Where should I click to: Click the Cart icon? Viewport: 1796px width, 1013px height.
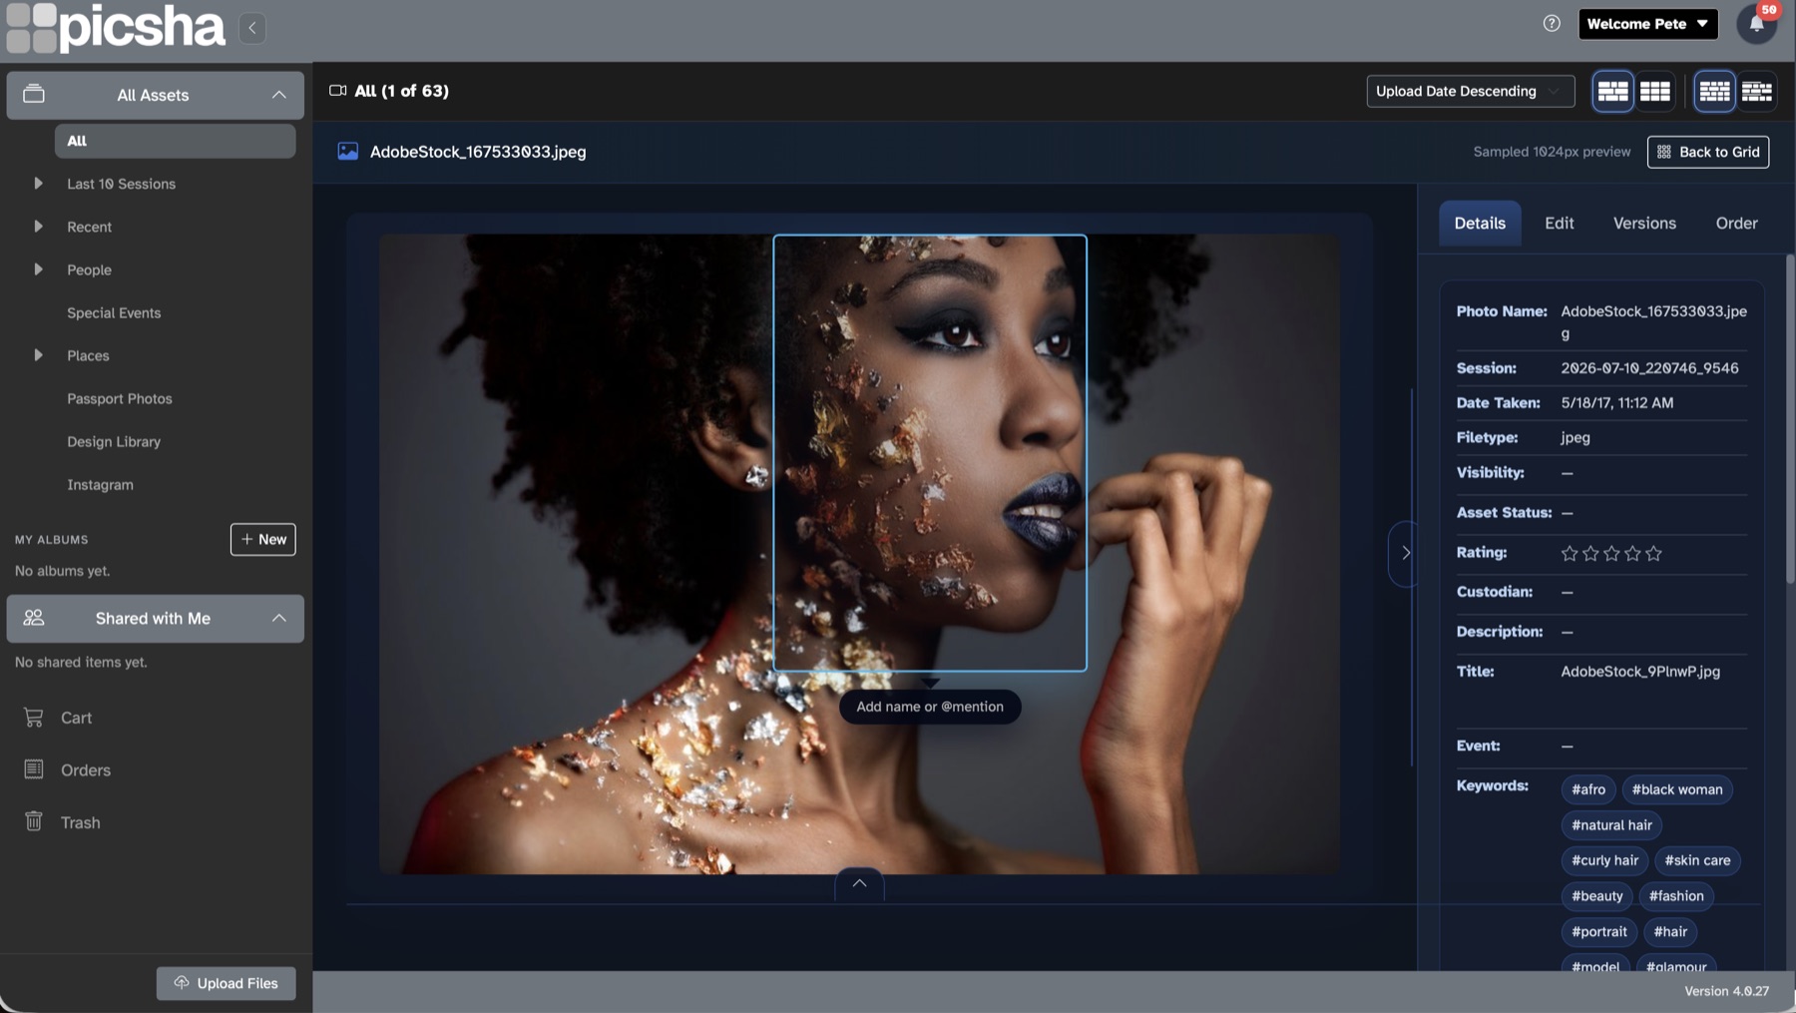[x=34, y=717]
